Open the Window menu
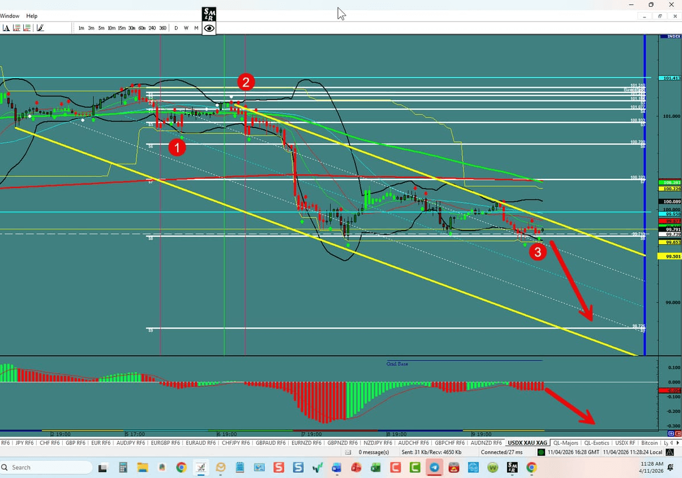 pyautogui.click(x=10, y=15)
